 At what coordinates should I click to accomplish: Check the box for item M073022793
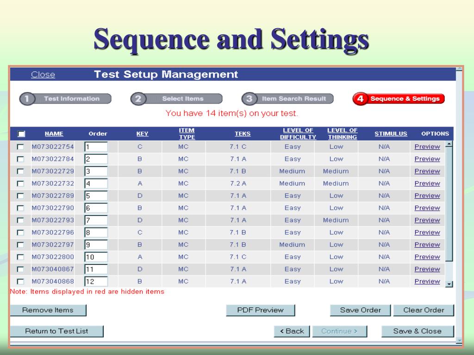pyautogui.click(x=20, y=220)
